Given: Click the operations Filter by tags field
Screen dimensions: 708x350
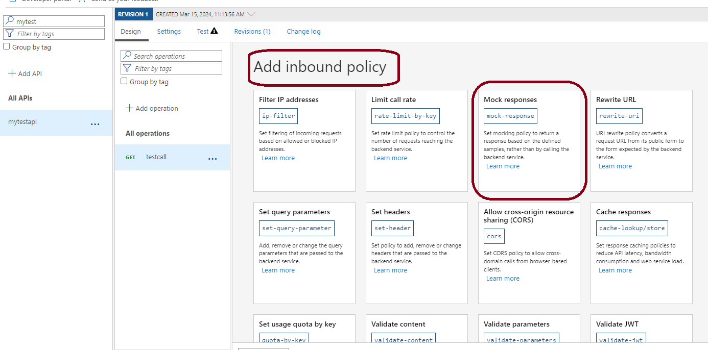Looking at the screenshot, I should coord(172,68).
